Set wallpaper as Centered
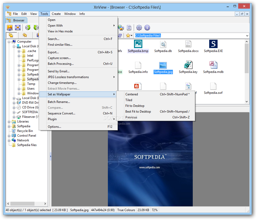This screenshot has height=220, width=257. [x=156, y=94]
